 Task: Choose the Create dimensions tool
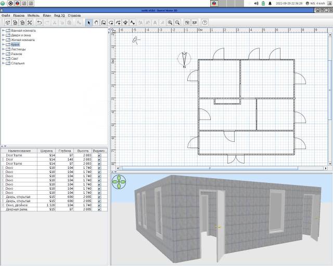[x=125, y=22]
